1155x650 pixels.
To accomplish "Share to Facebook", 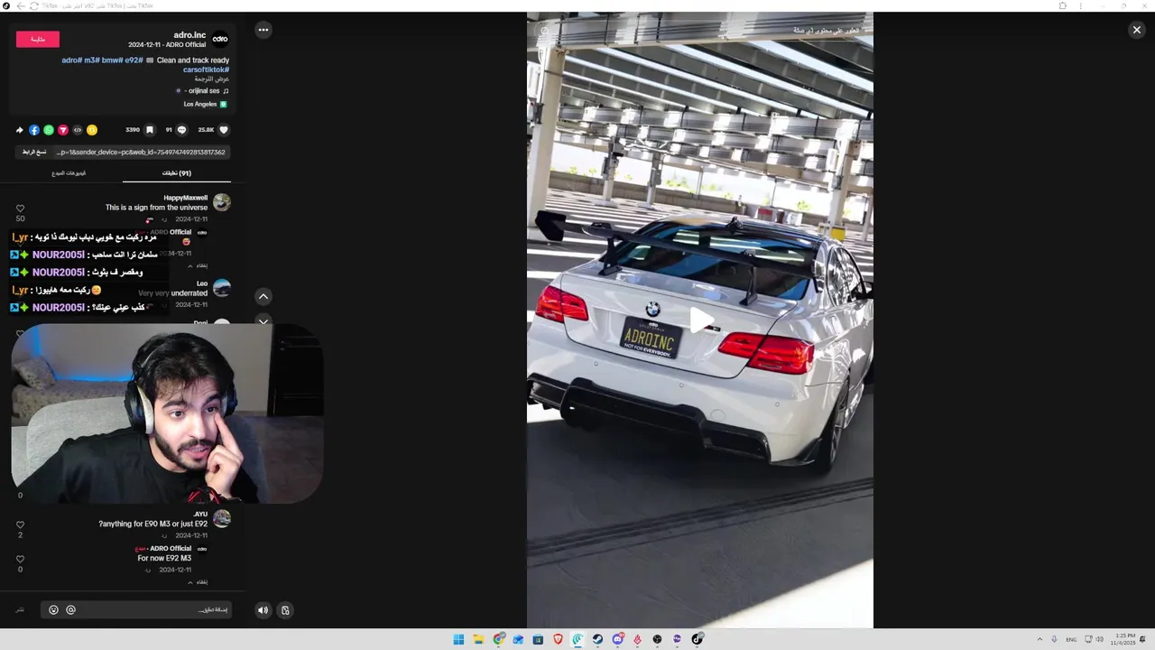I will (34, 130).
